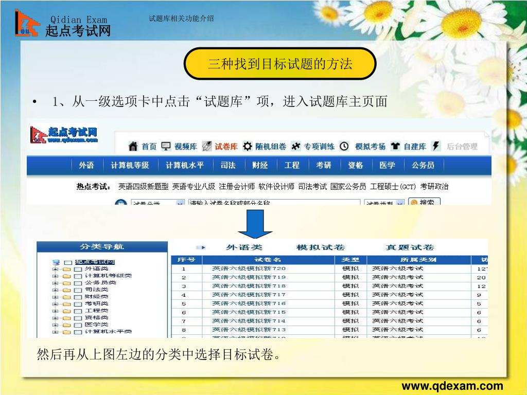Open the 专项训练 tab
Viewport: 527px width, 395px height.
point(319,147)
